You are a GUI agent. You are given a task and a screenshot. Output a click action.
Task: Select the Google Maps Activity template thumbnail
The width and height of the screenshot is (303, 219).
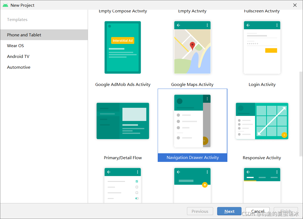(192, 47)
